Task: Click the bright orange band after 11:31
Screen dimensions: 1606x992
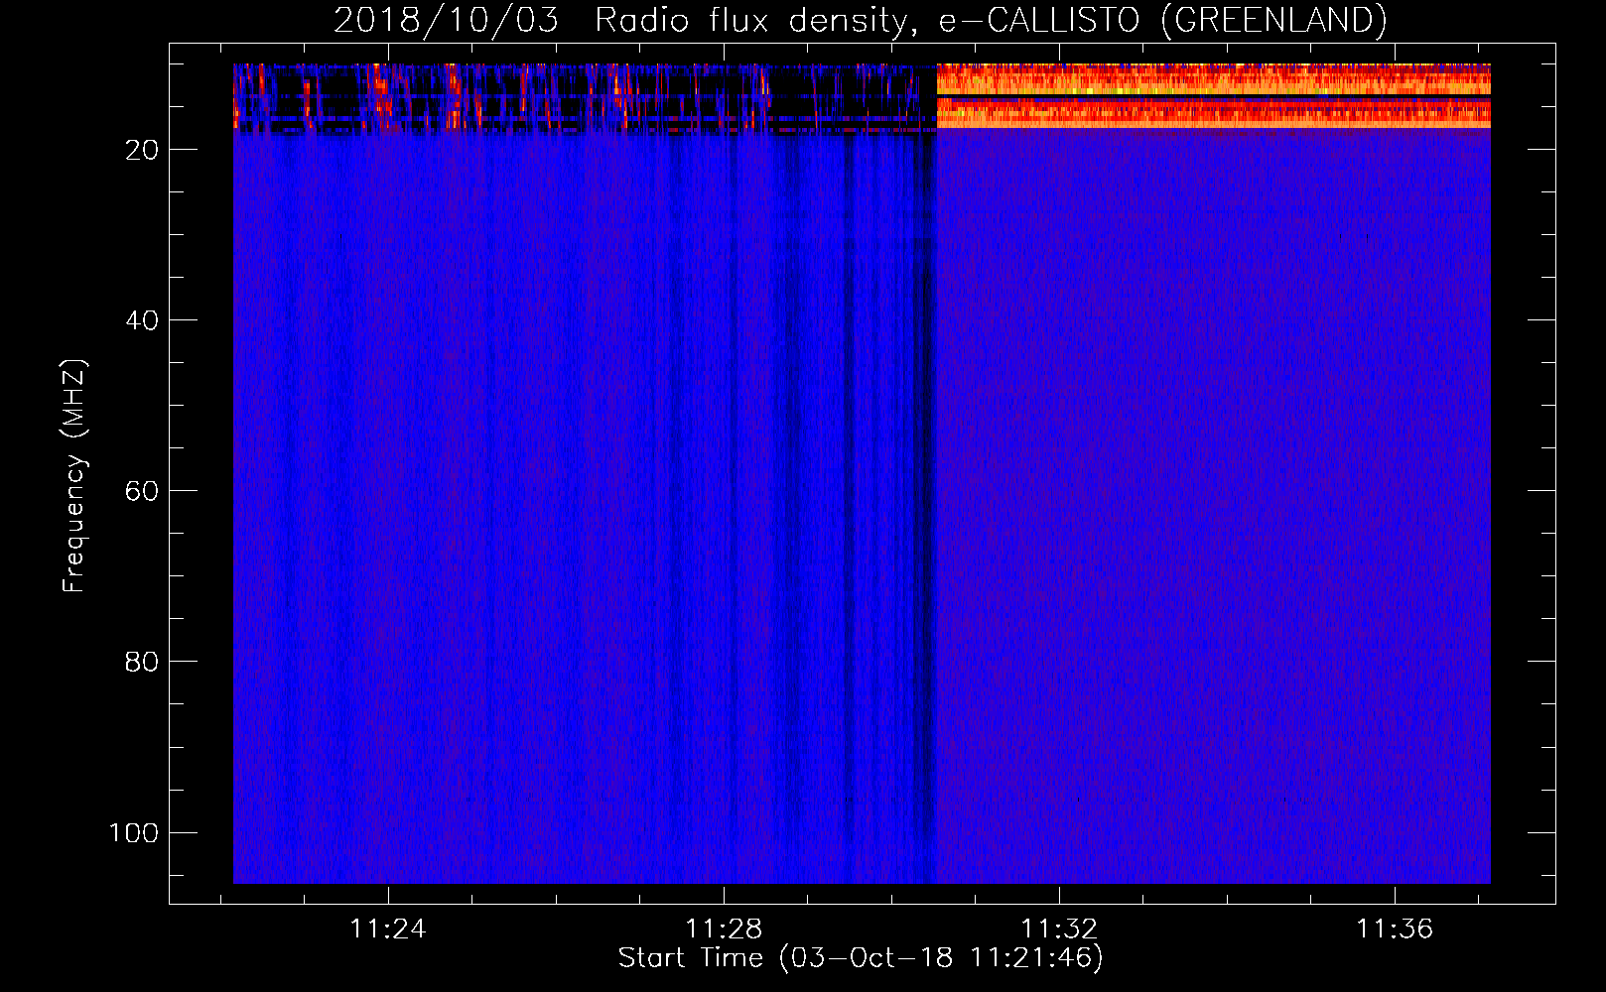Action: tap(1213, 95)
